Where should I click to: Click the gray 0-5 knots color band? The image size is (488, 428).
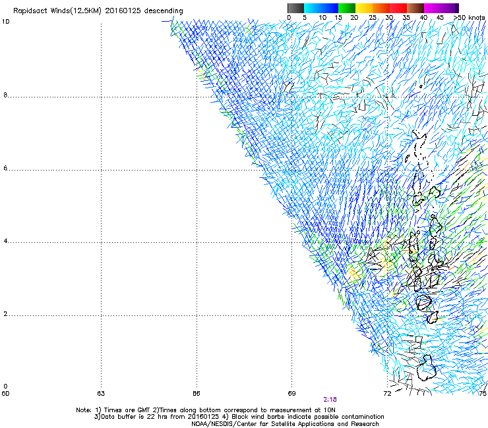click(295, 8)
